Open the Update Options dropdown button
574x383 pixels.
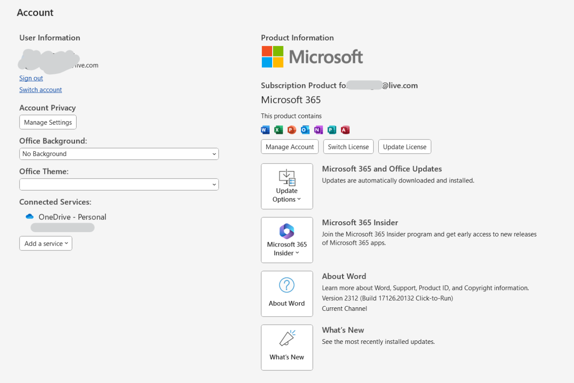coord(287,187)
